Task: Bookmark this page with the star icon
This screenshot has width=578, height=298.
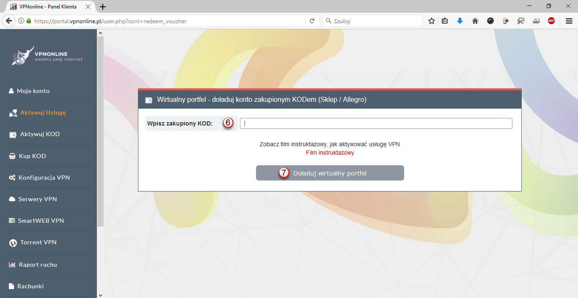Action: click(x=432, y=21)
